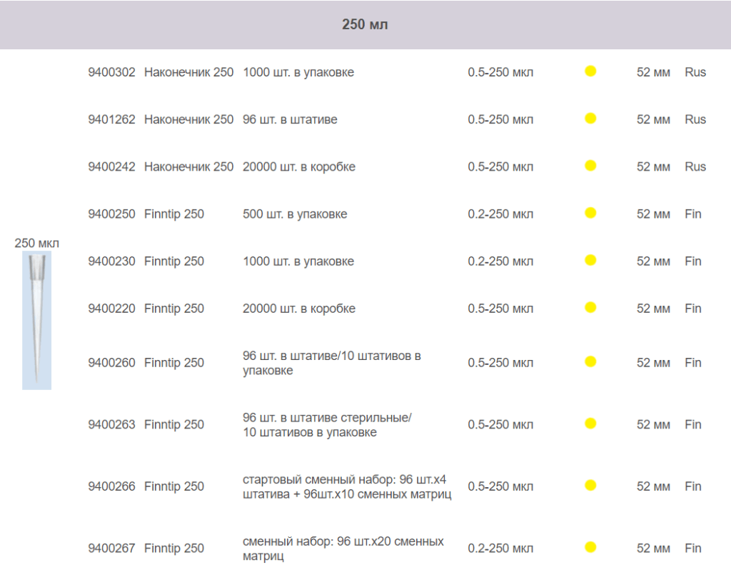The width and height of the screenshot is (731, 565).
Task: Select the yellow dot for item 9400220
Action: [x=590, y=307]
